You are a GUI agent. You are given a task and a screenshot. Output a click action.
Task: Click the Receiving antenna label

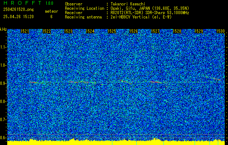pos(83,17)
